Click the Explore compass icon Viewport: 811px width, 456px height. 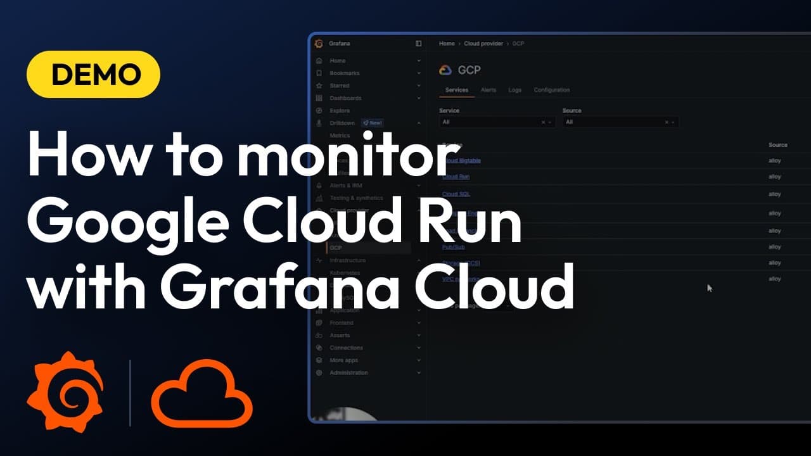pos(319,111)
